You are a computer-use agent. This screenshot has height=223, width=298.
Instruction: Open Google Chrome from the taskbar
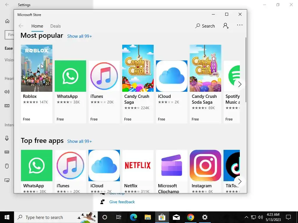pyautogui.click(x=190, y=217)
